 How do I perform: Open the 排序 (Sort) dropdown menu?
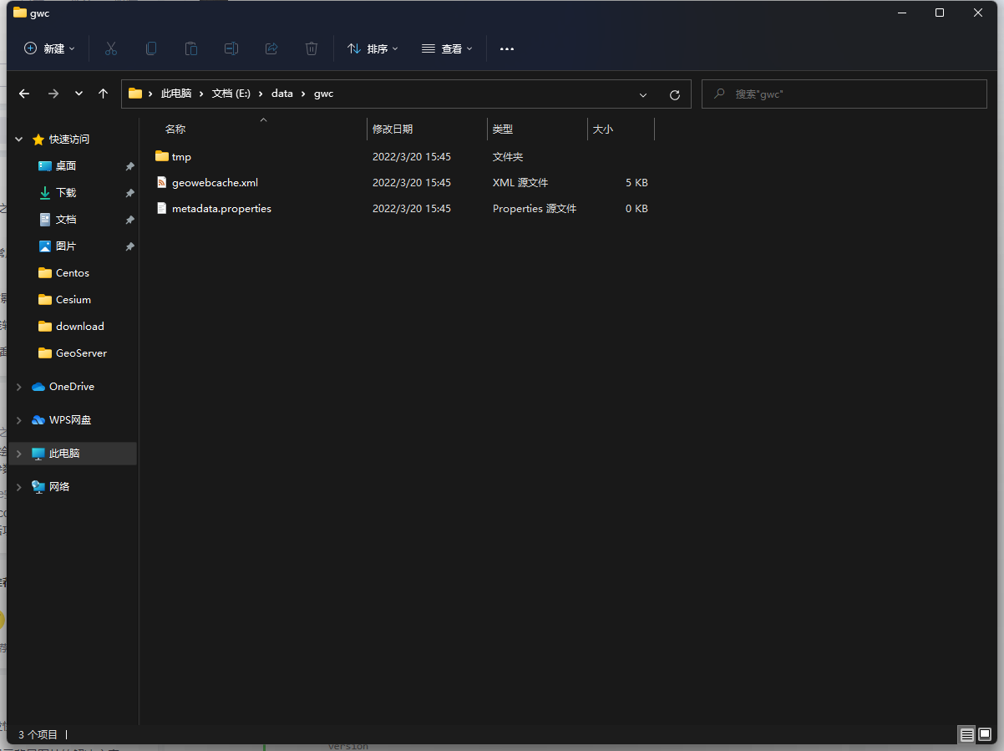[373, 48]
